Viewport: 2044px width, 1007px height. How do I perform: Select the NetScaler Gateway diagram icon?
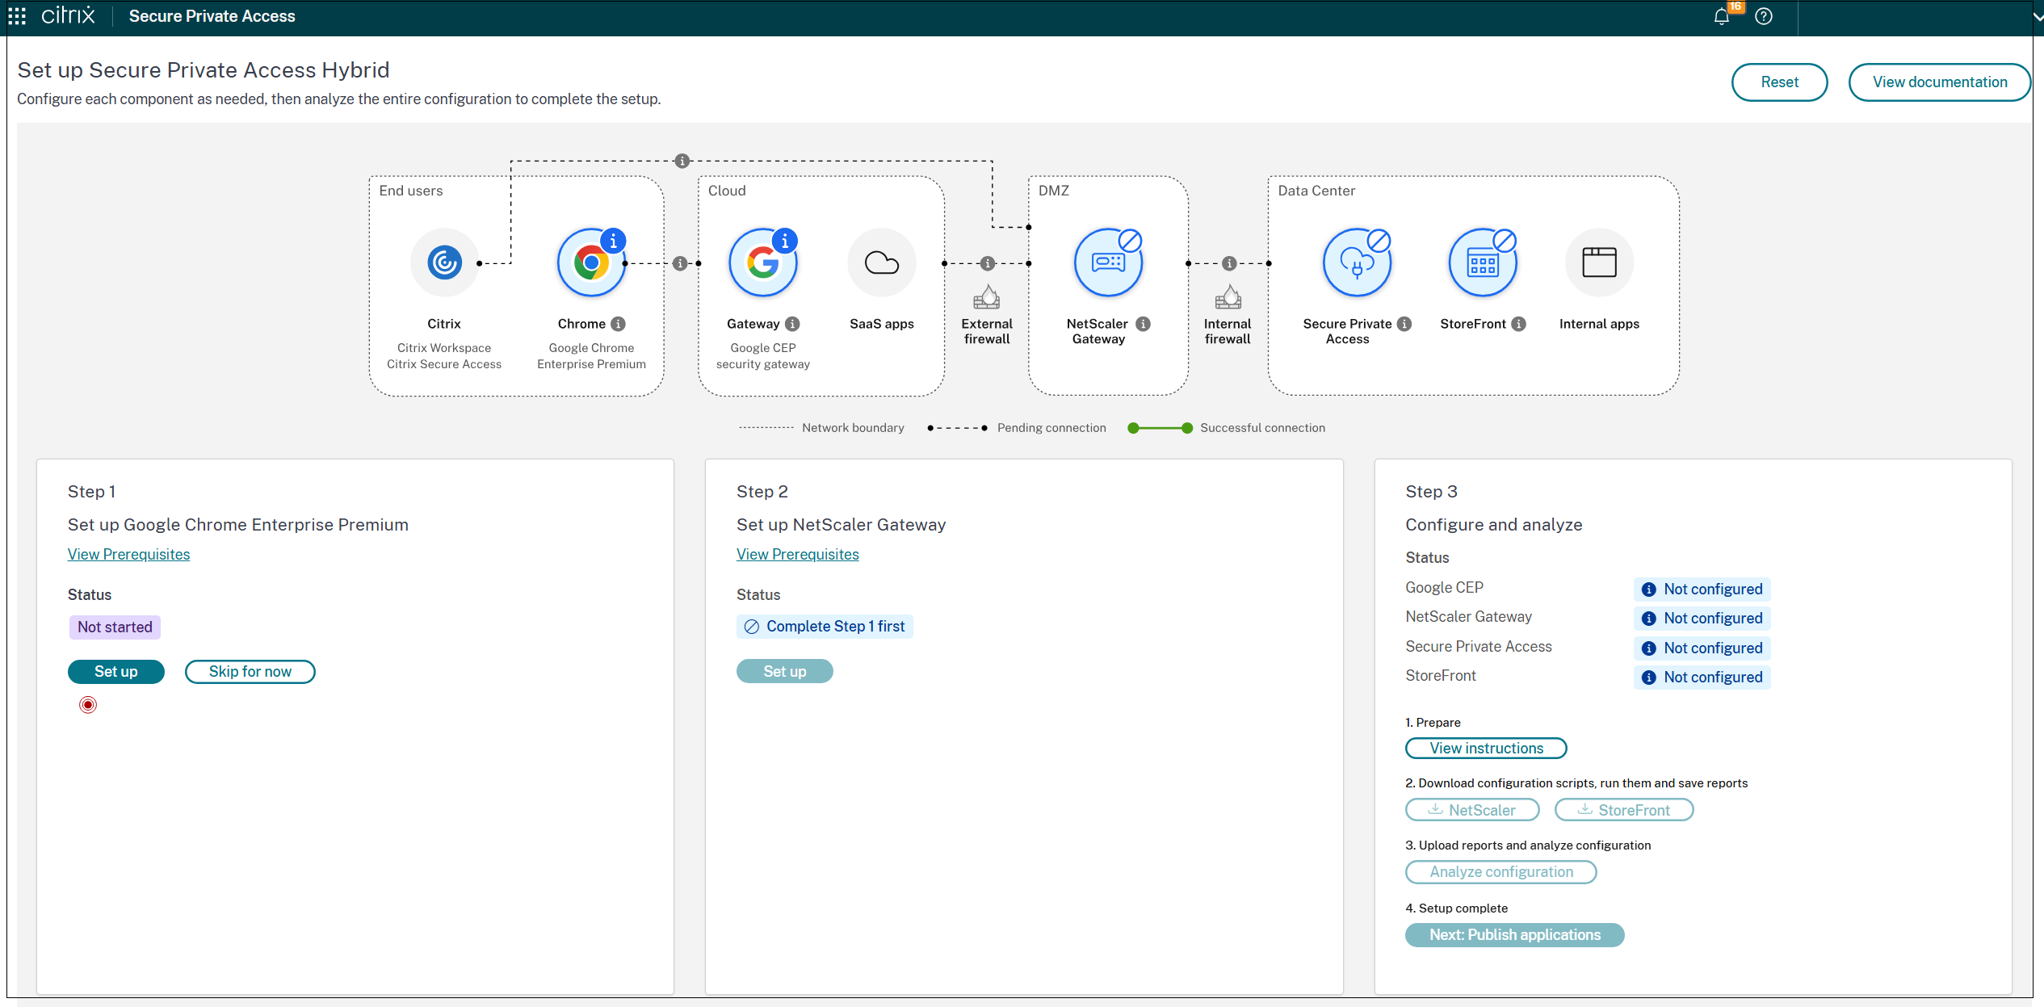coord(1108,263)
